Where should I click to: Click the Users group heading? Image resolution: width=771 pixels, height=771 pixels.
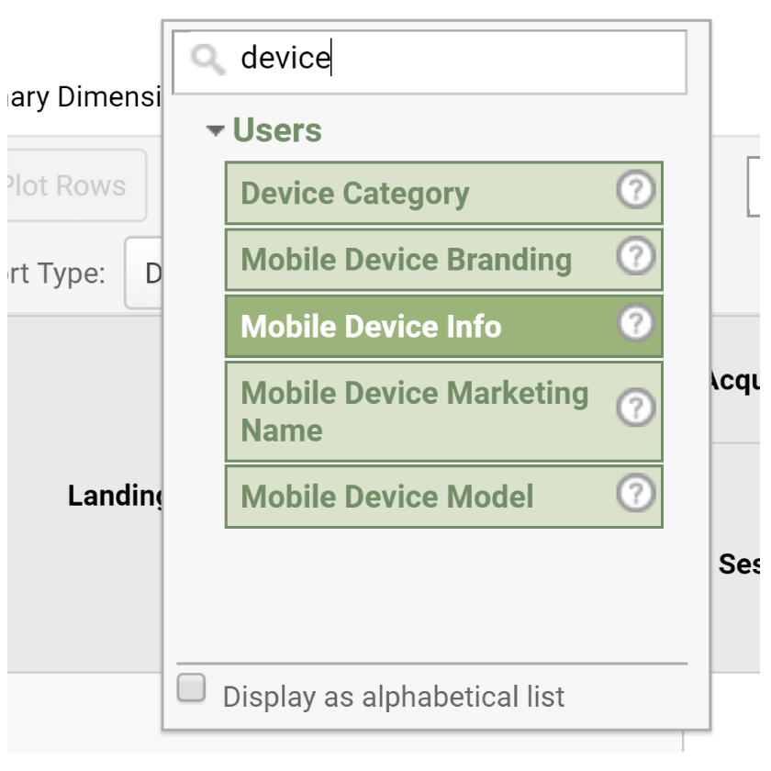click(x=277, y=130)
